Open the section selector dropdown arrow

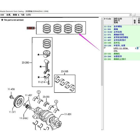130,15
